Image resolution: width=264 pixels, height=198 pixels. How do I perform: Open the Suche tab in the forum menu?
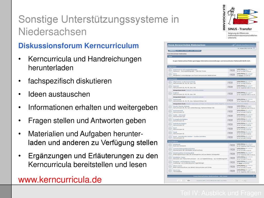[182, 51]
